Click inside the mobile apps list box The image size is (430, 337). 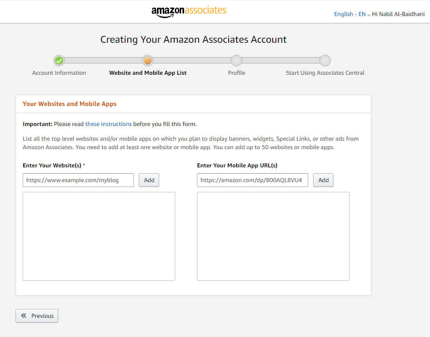click(x=273, y=236)
